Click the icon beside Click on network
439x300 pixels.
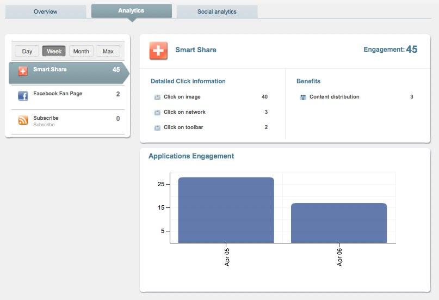(157, 113)
